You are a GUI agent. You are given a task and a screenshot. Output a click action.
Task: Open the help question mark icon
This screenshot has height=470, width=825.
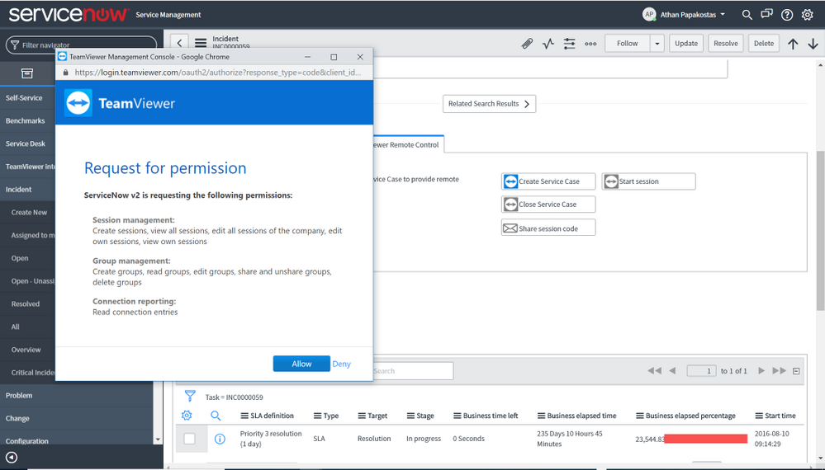pos(787,15)
